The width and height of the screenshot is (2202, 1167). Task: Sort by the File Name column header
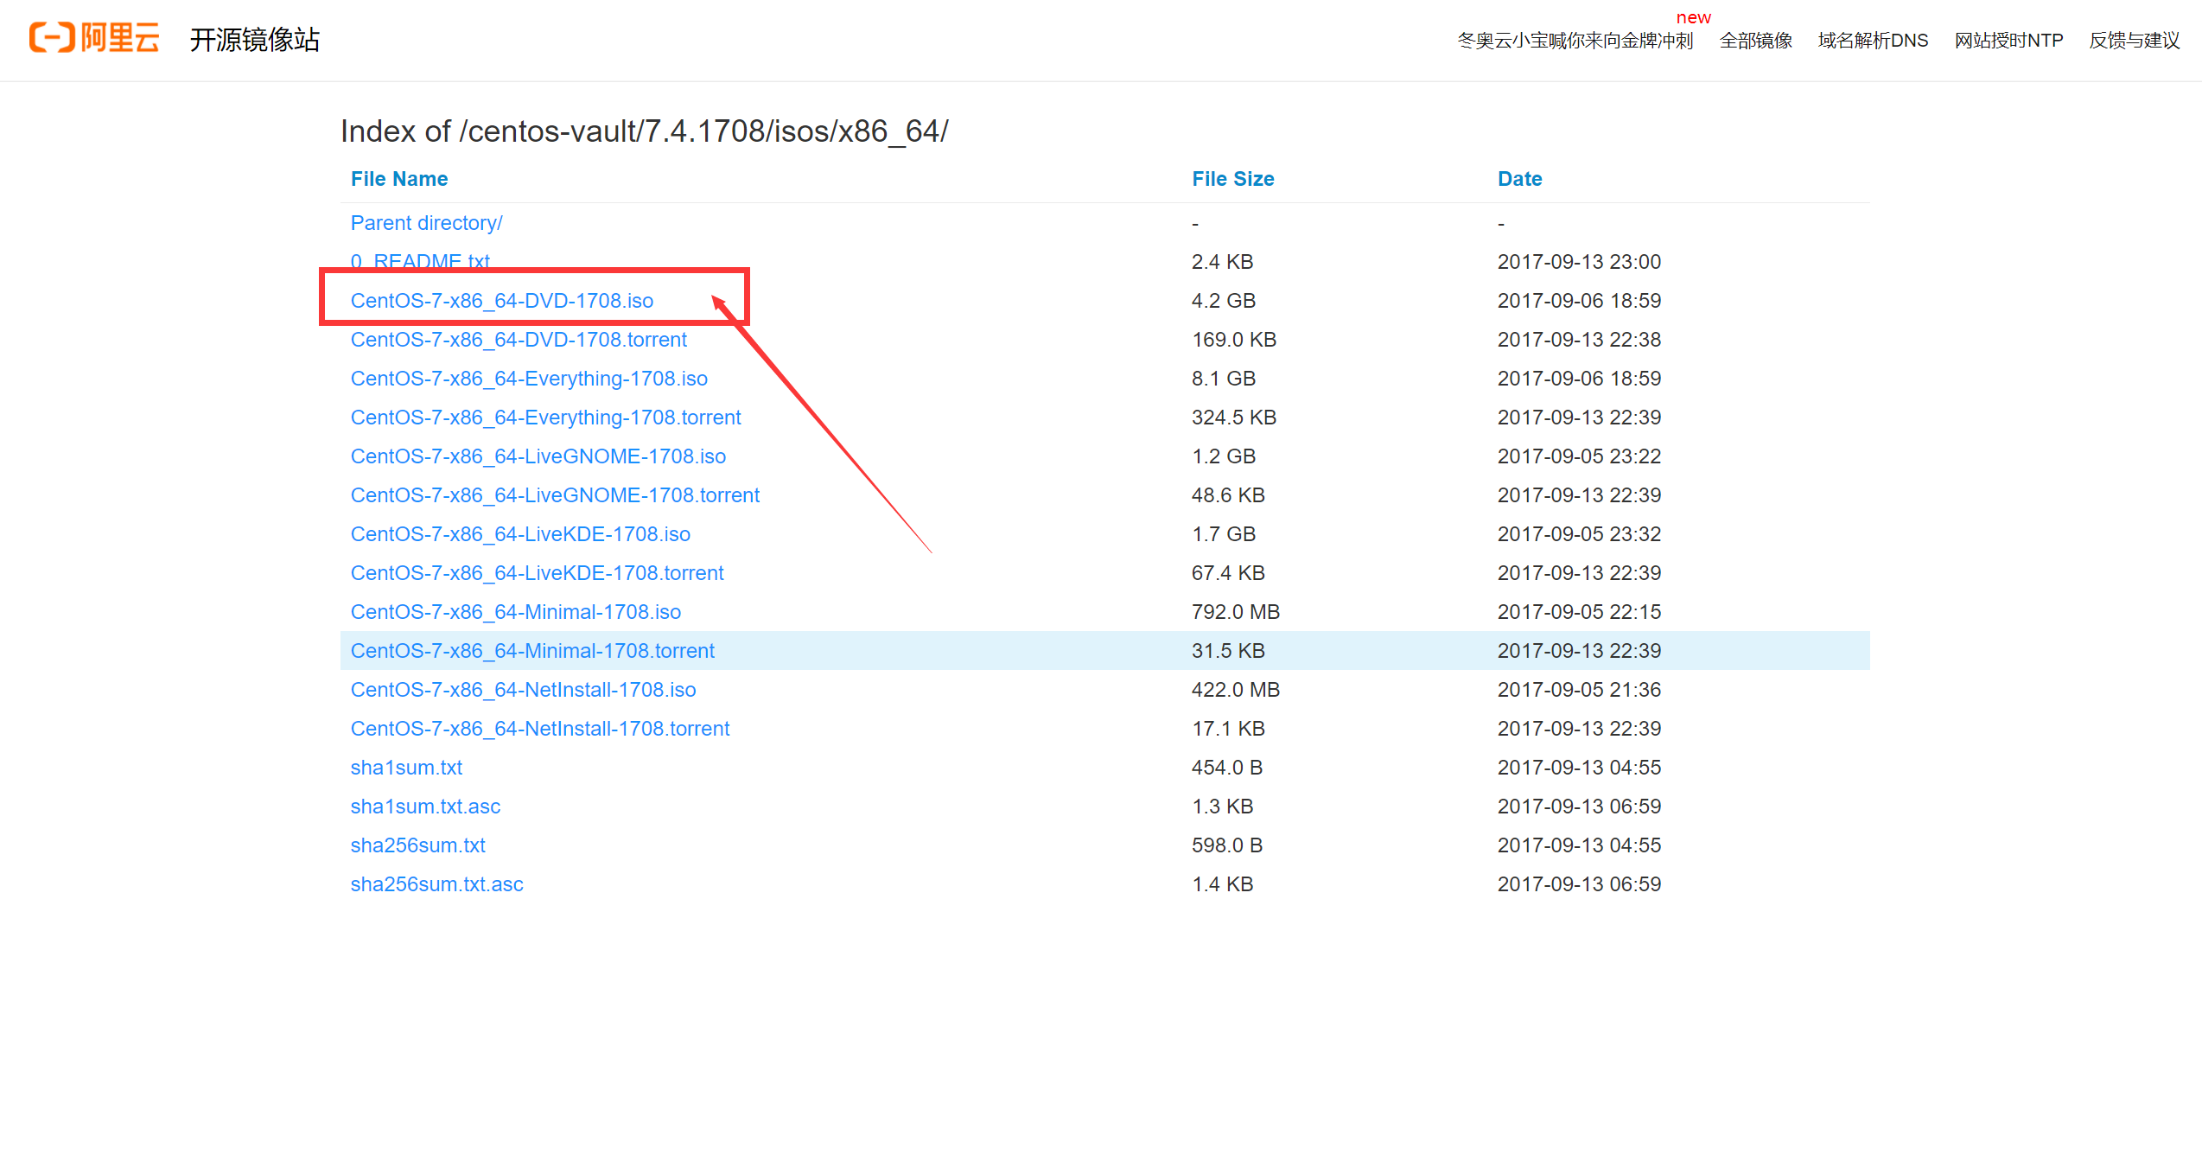tap(398, 179)
